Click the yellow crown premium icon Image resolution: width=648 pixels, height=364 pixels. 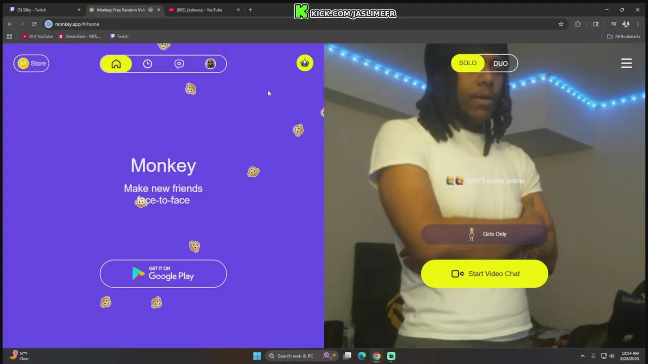(x=305, y=63)
